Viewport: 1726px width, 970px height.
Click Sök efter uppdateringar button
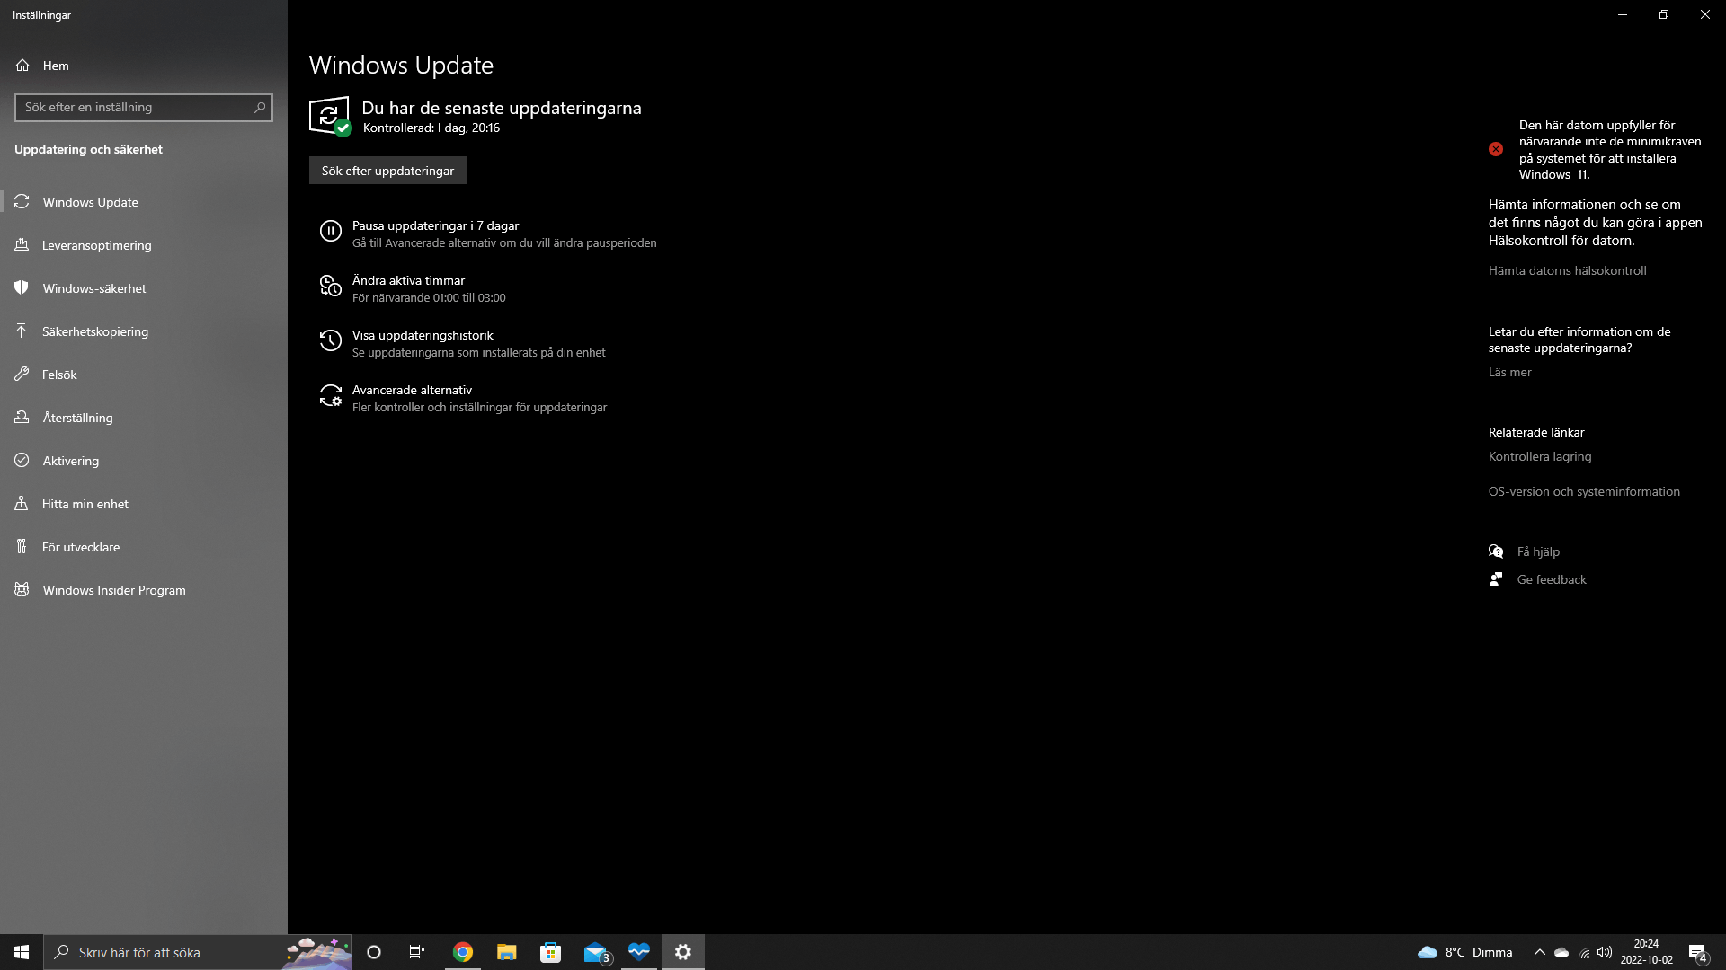pyautogui.click(x=388, y=171)
